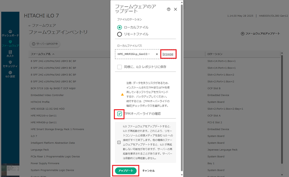Click the info icon beside iLO reboot note

point(119,143)
